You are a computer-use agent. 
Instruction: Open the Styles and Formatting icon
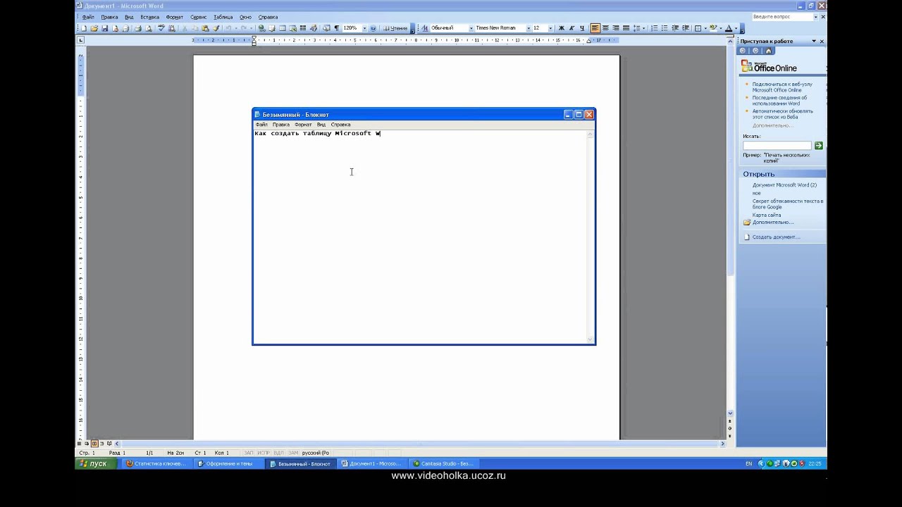[x=425, y=28]
